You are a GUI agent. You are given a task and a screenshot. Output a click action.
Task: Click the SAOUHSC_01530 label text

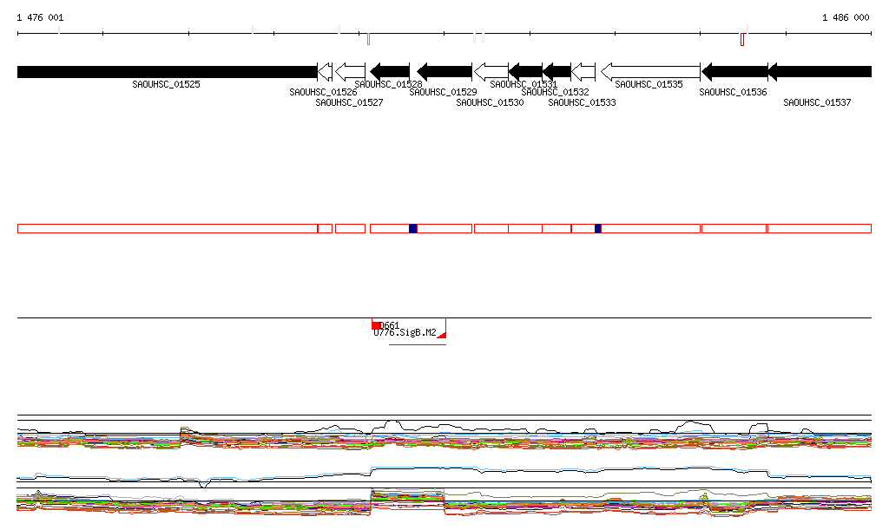(490, 102)
